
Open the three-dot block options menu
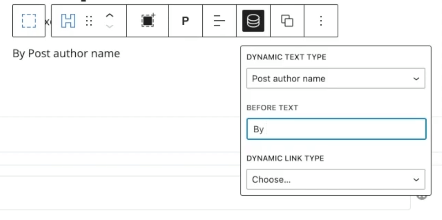pyautogui.click(x=321, y=21)
